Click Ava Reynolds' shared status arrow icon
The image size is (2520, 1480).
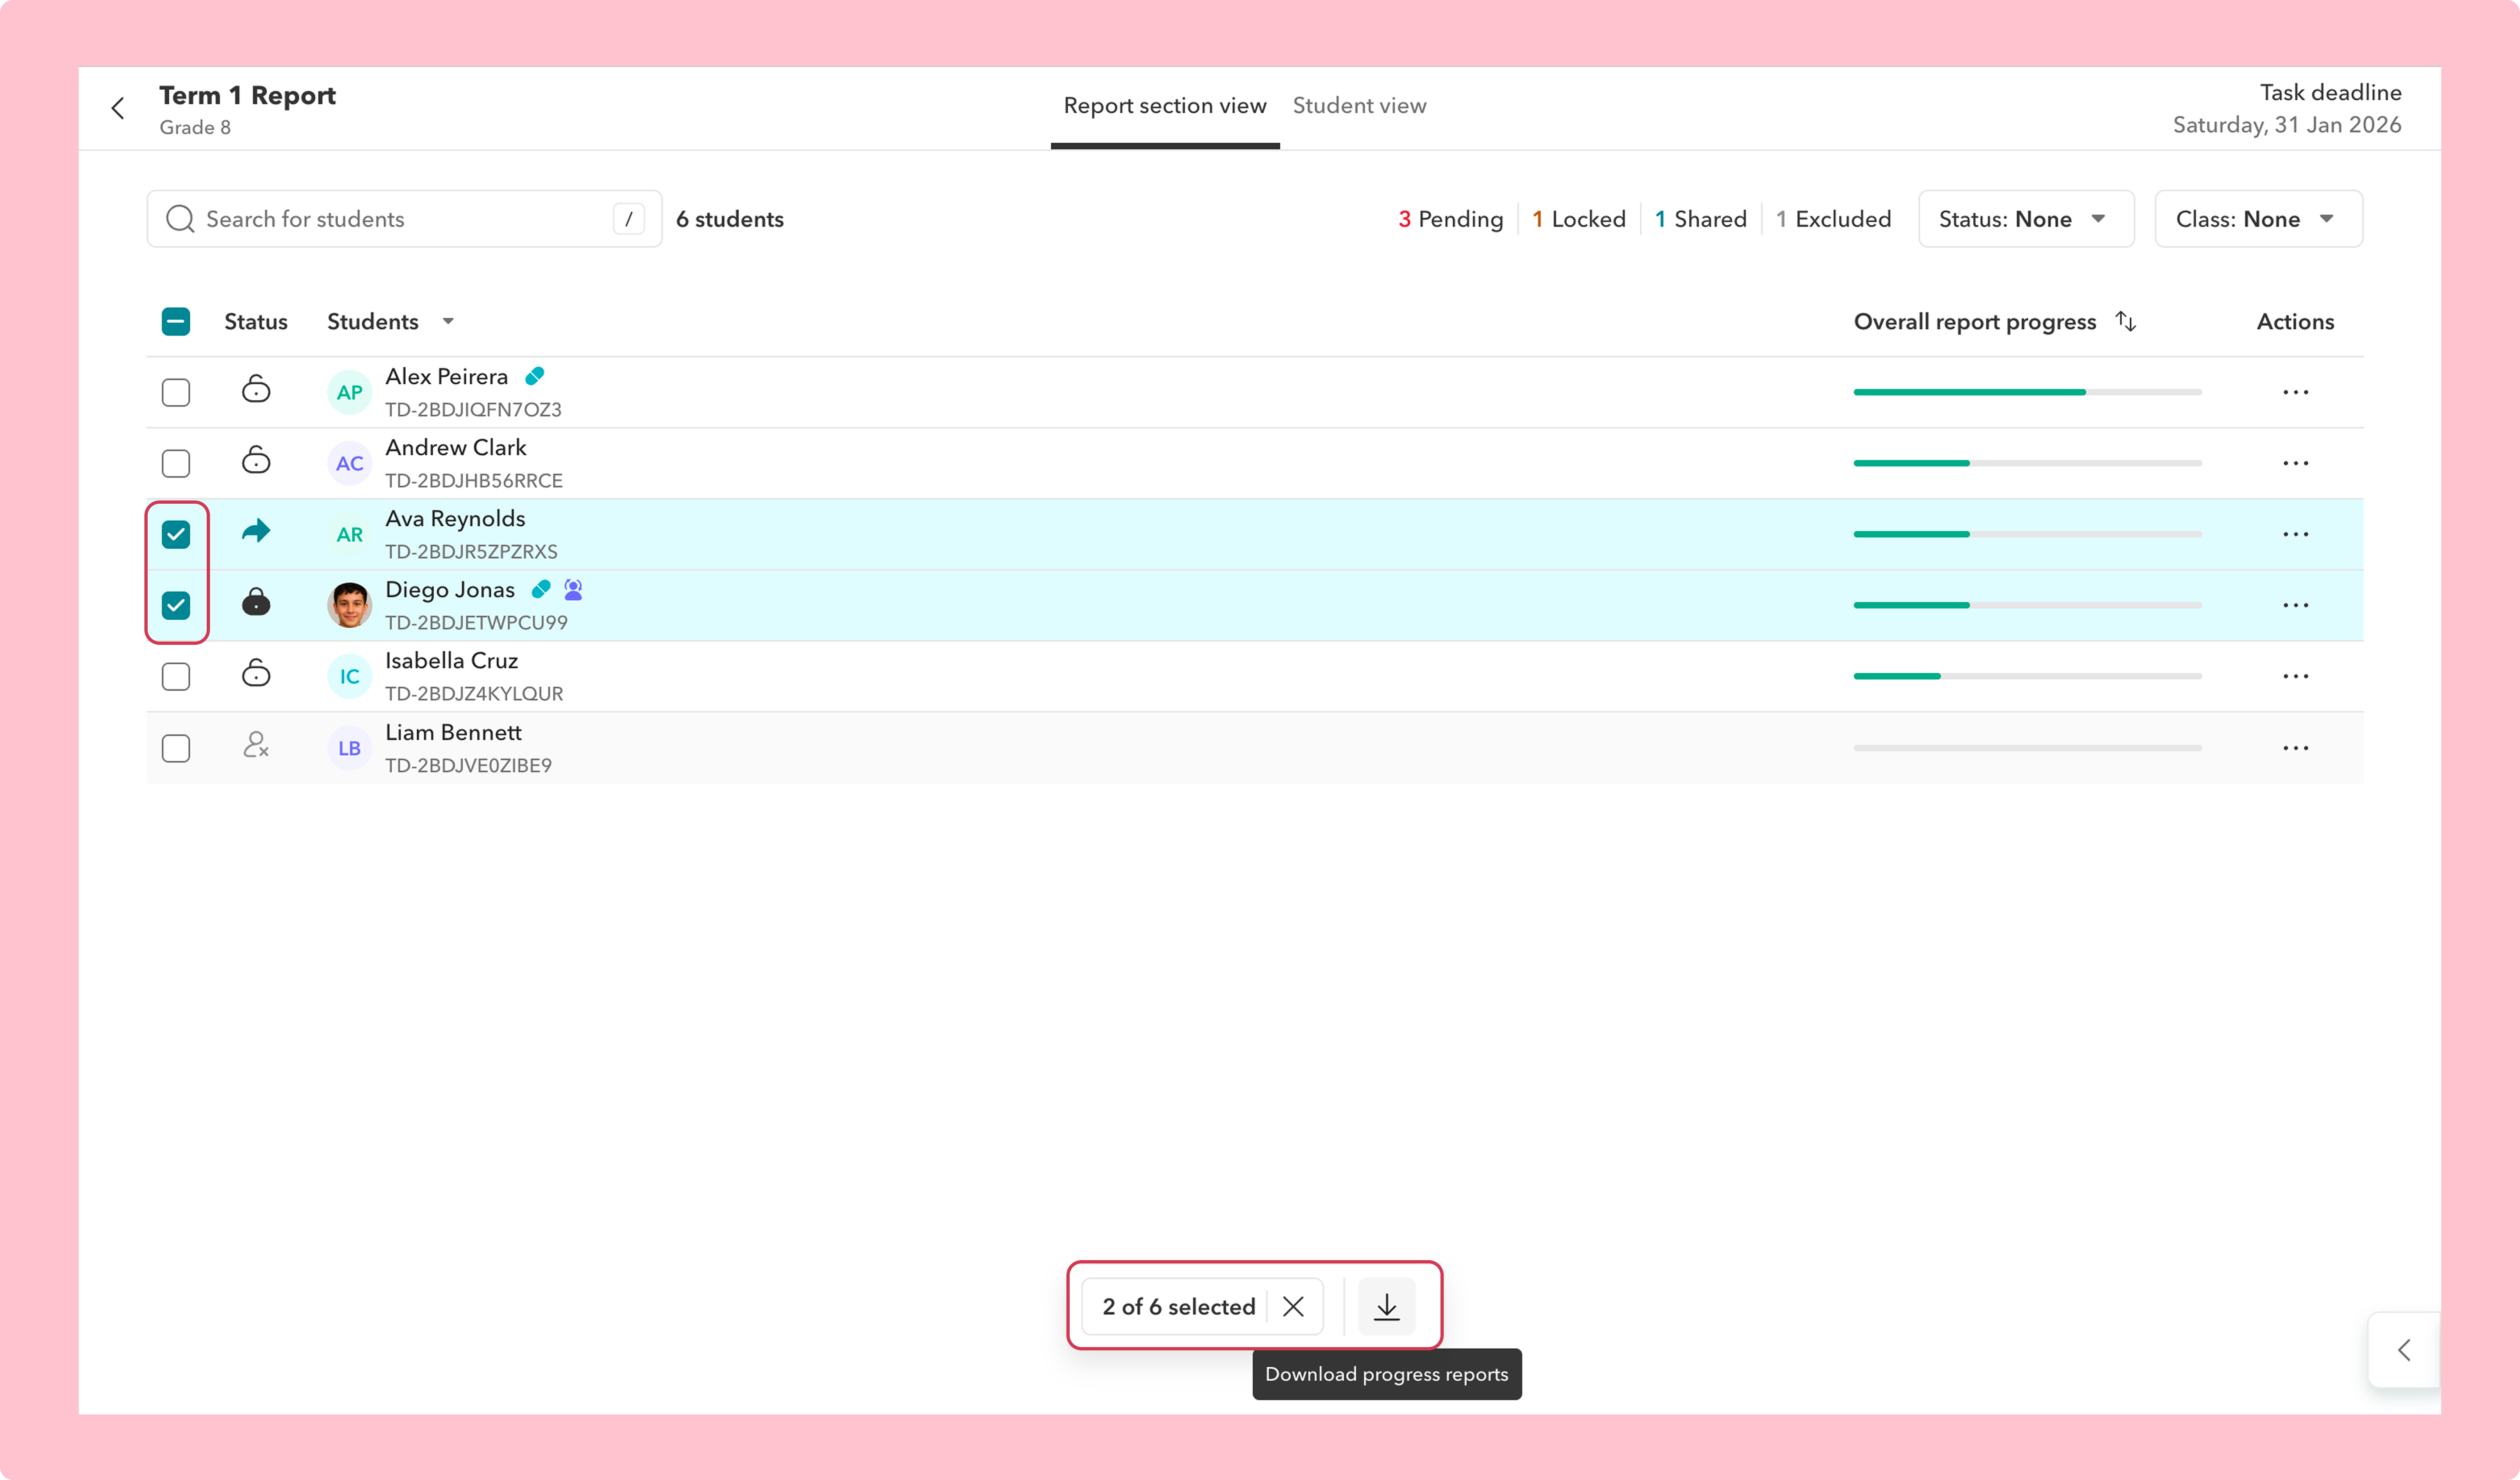pos(256,531)
